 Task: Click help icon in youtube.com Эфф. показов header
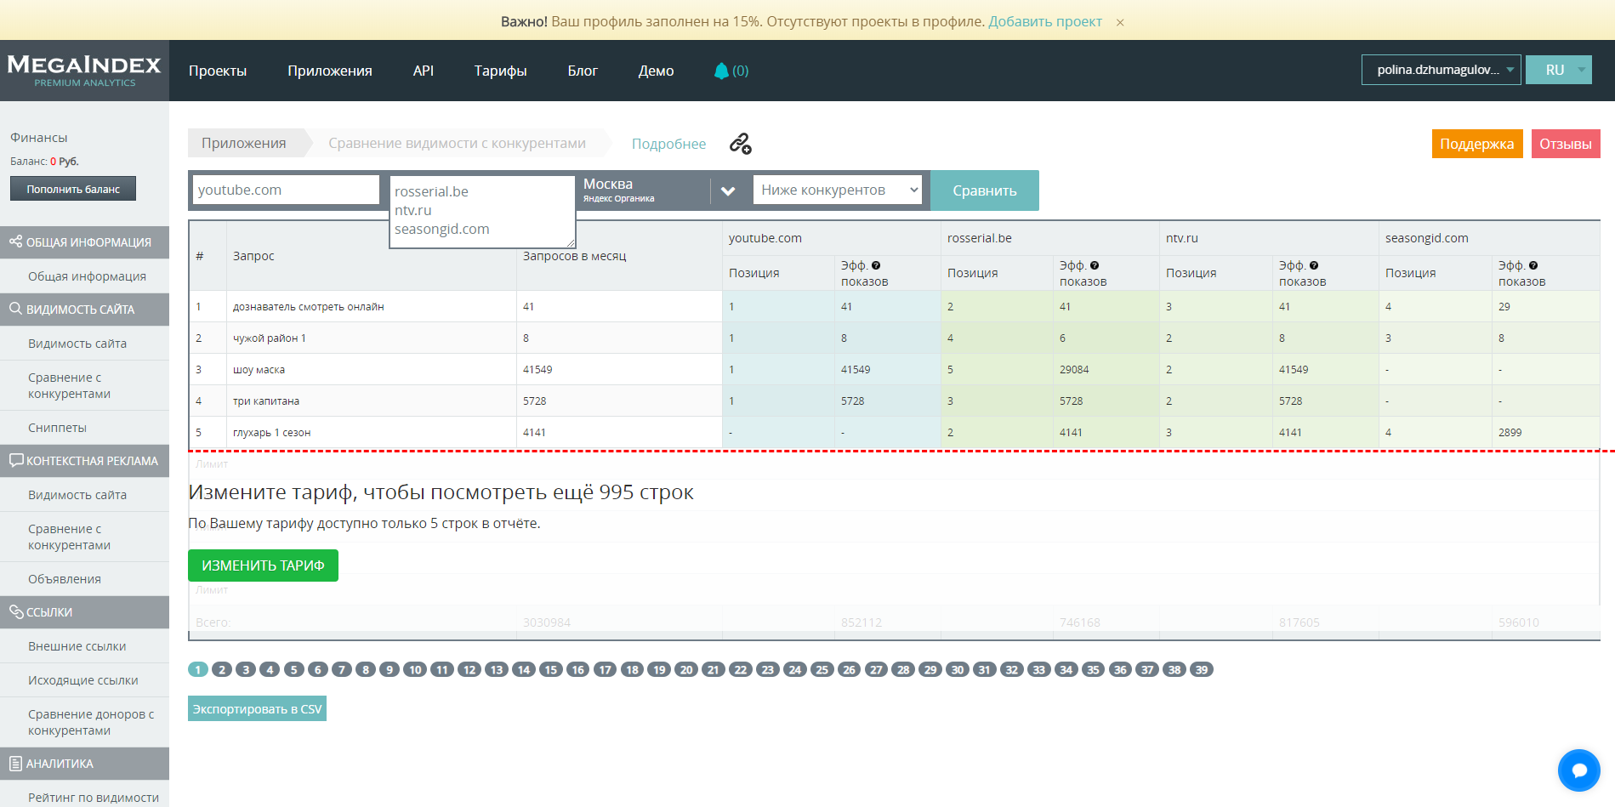coord(876,265)
